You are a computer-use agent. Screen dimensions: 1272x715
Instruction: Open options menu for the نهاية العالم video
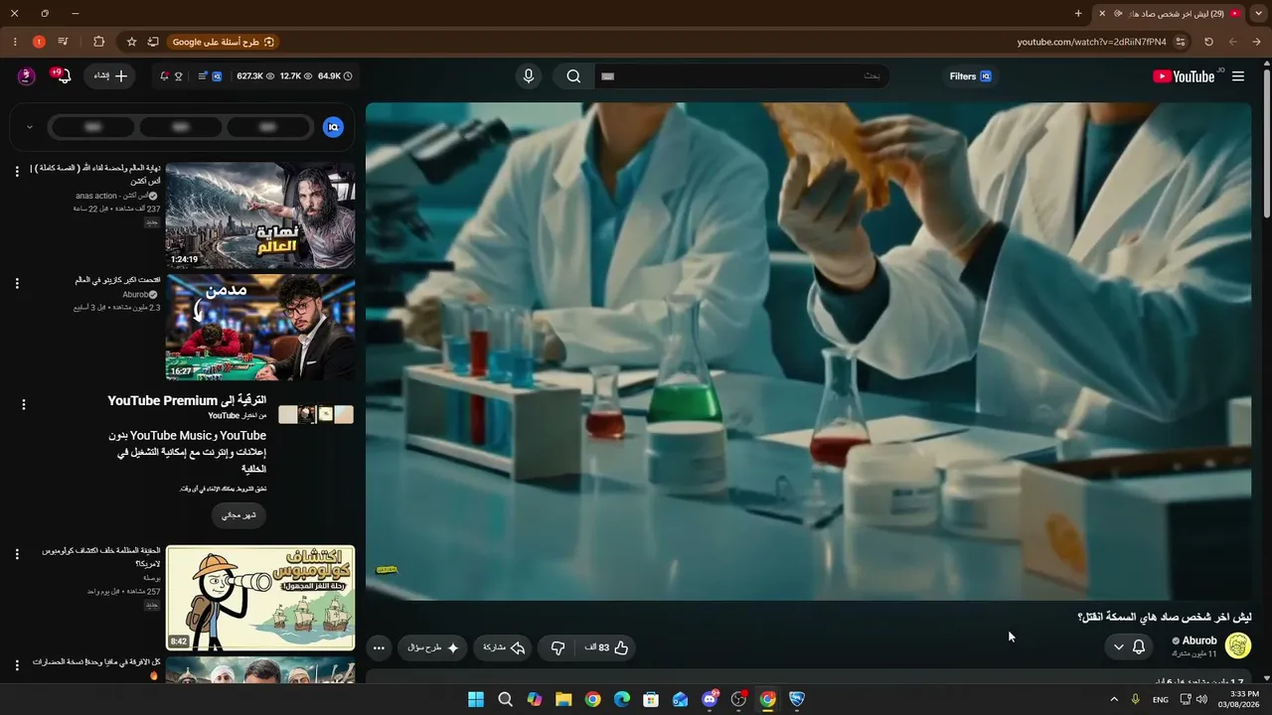tap(17, 172)
